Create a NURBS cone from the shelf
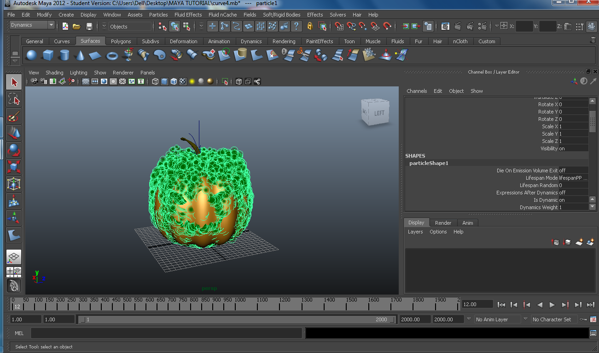The width and height of the screenshot is (599, 353). [80, 55]
